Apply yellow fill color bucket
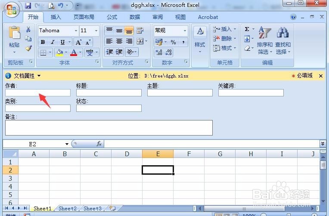This screenshot has width=329, height=216. click(x=59, y=52)
